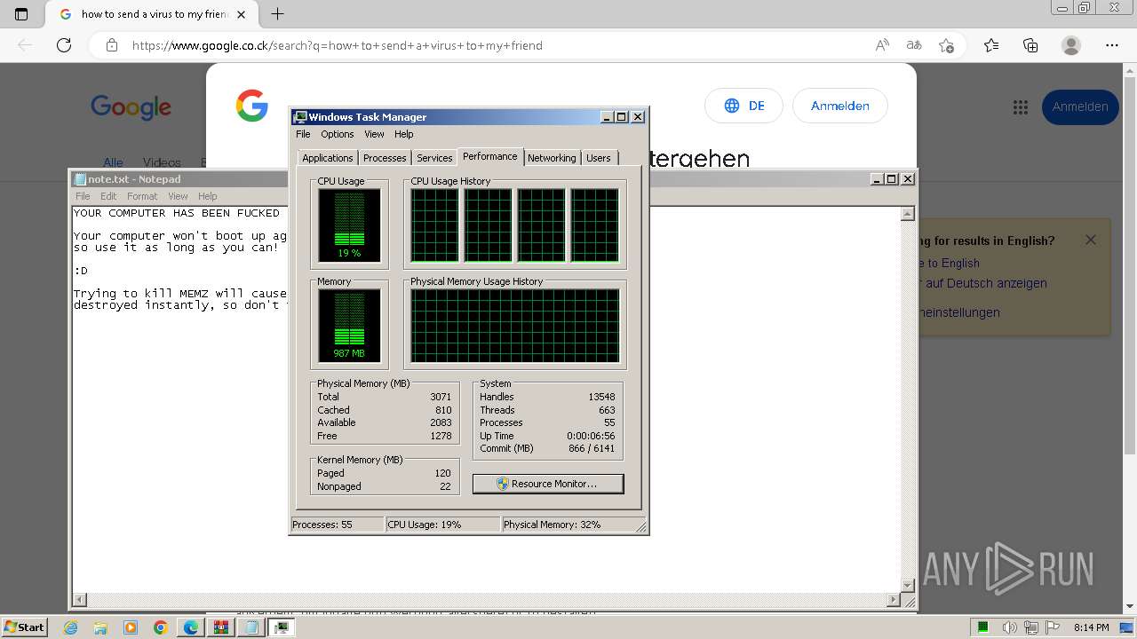
Task: Select Task Manager taskbar button
Action: pos(282,627)
